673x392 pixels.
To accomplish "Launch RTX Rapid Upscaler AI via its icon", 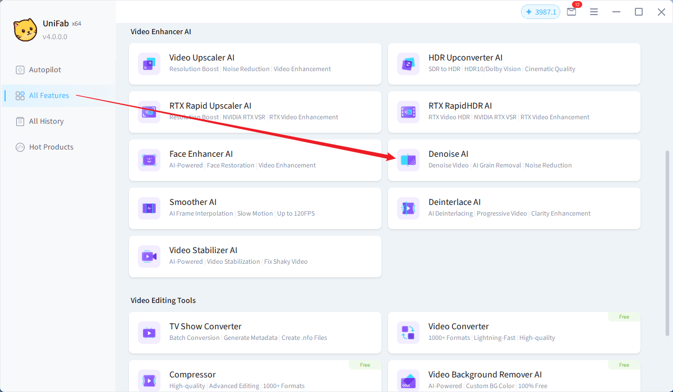I will [x=149, y=111].
